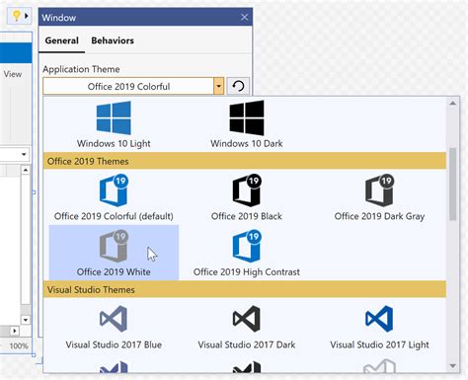Click the left panel scroll up arrow

point(26,170)
